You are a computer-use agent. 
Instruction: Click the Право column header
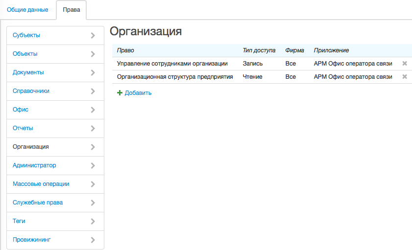125,50
